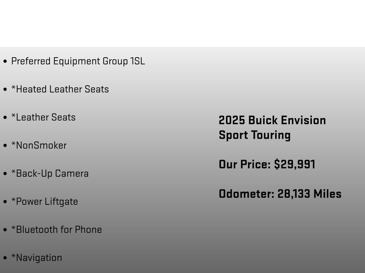
Task: Click bullet beside Power Liftgate
Action: pyautogui.click(x=5, y=202)
